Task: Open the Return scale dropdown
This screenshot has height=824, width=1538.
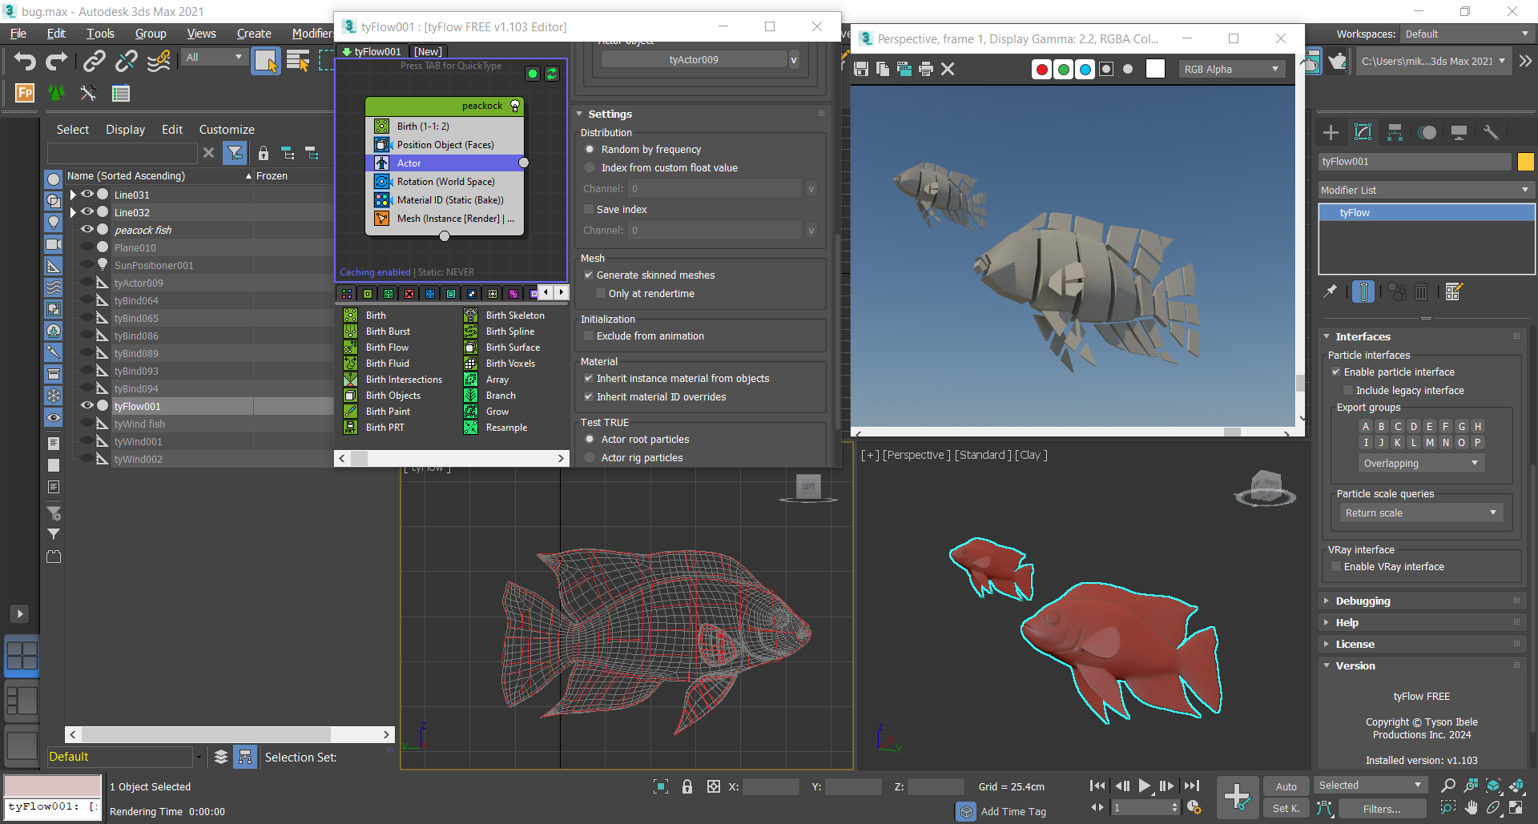Action: coord(1421,512)
